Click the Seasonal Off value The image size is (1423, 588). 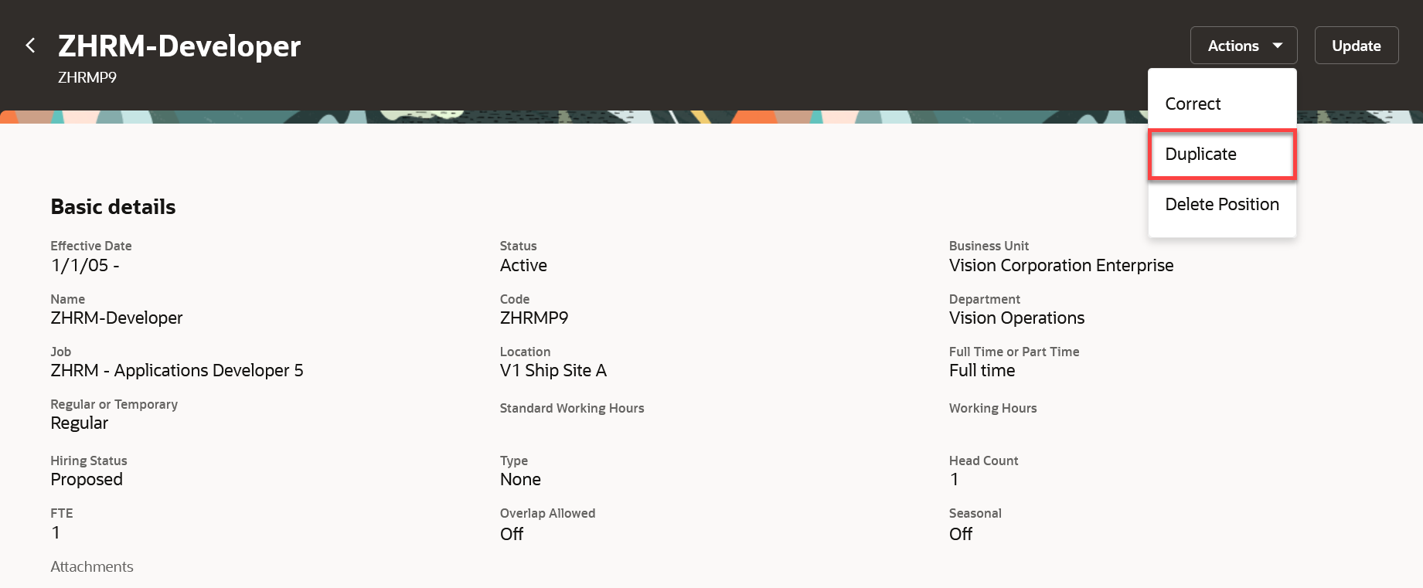tap(961, 534)
